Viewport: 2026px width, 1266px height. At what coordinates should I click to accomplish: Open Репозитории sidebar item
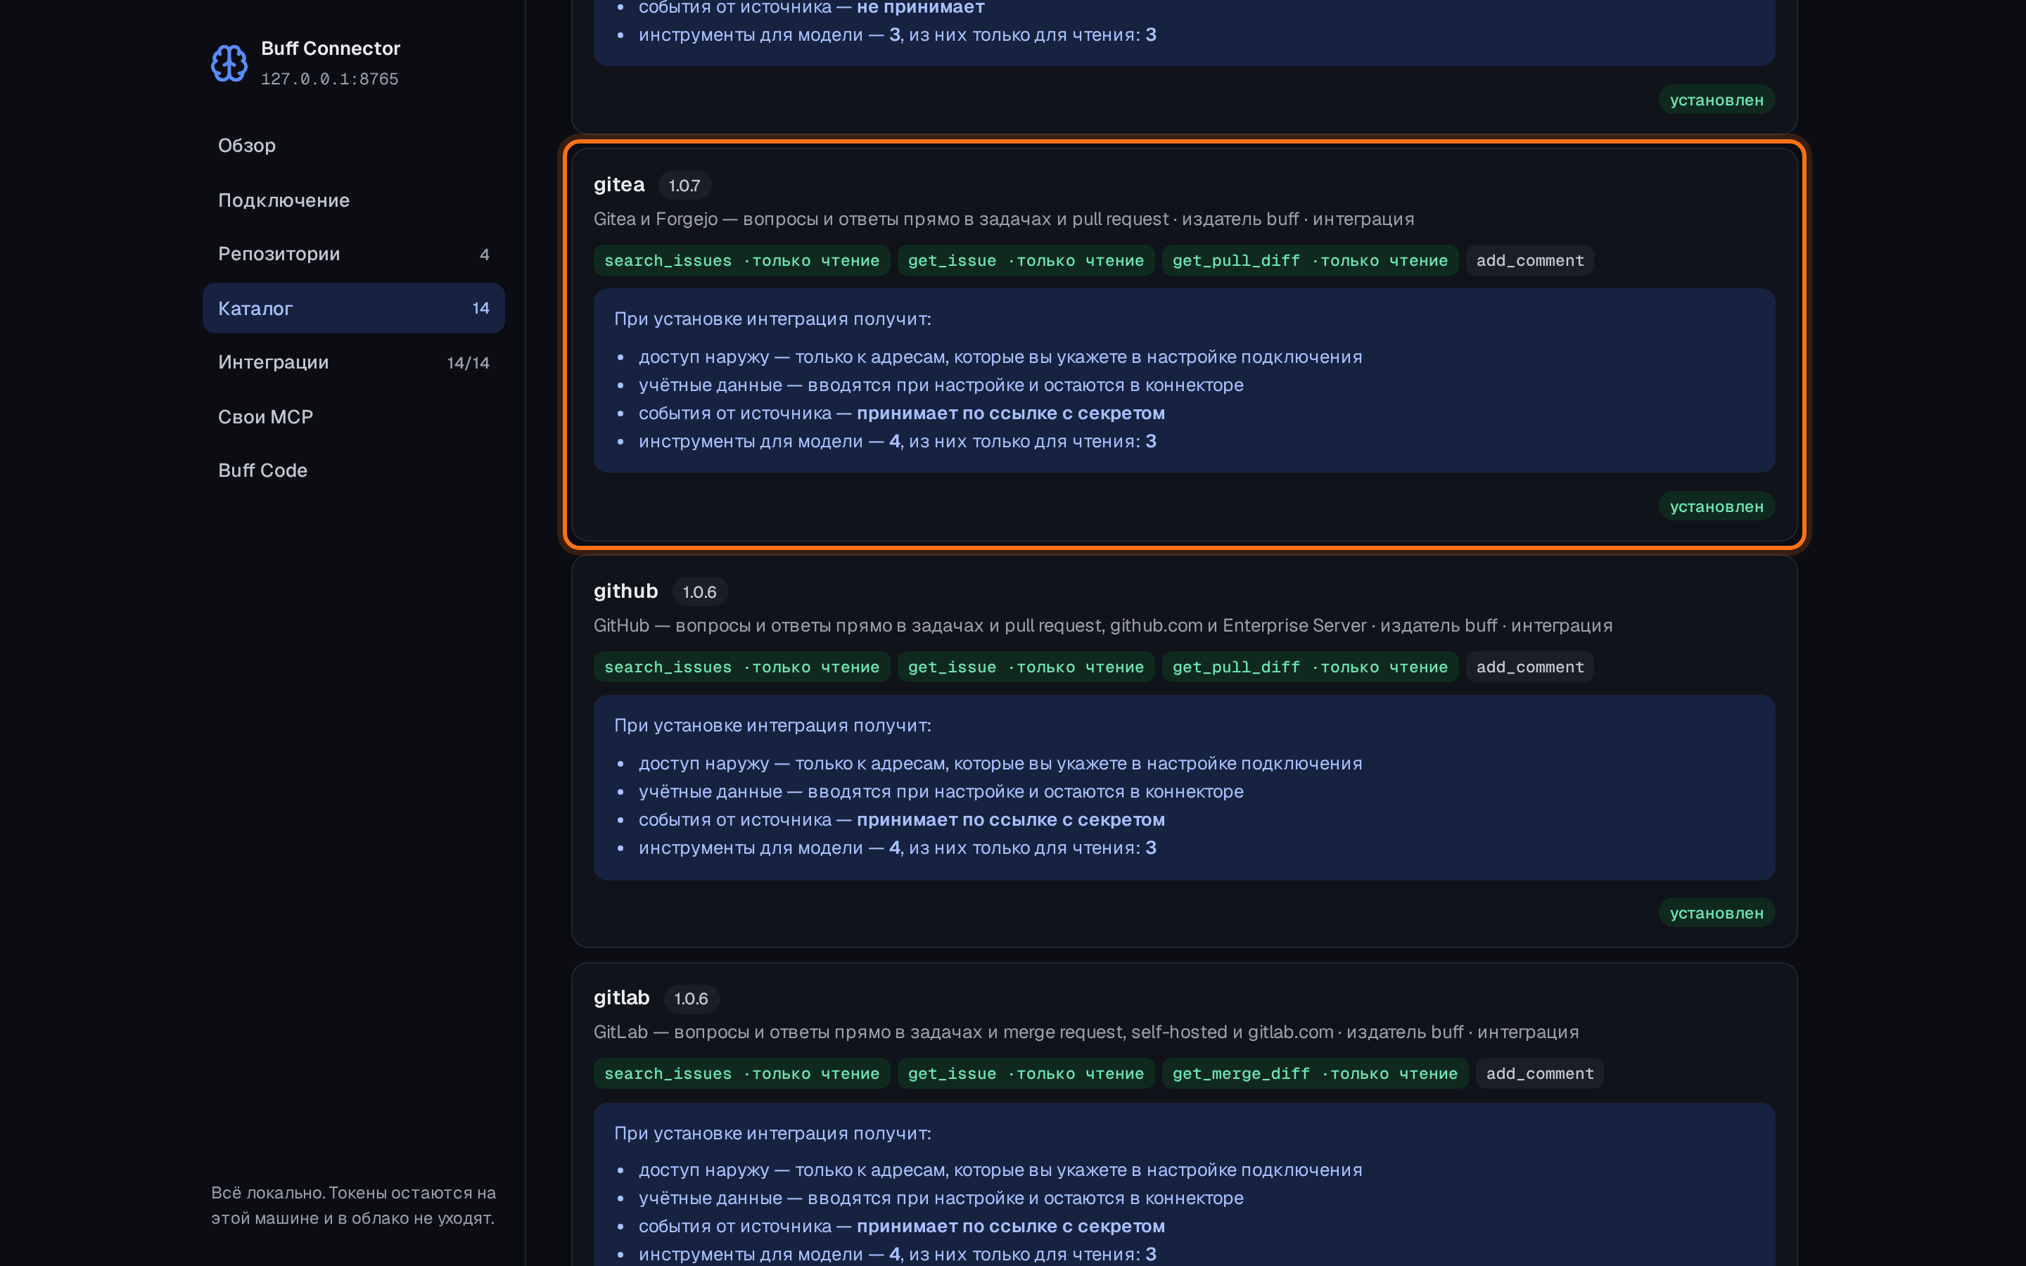tap(353, 254)
